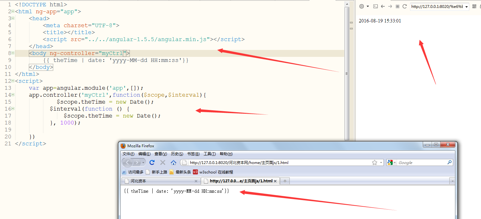Viewport: 481px width, 219px height.
Task: Select the 1.html tab in Firefox
Action: tap(240, 181)
